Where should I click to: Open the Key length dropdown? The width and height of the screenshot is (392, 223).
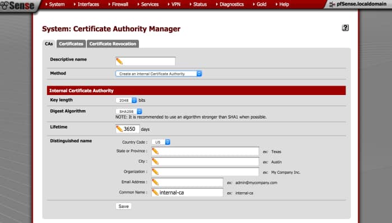126,100
